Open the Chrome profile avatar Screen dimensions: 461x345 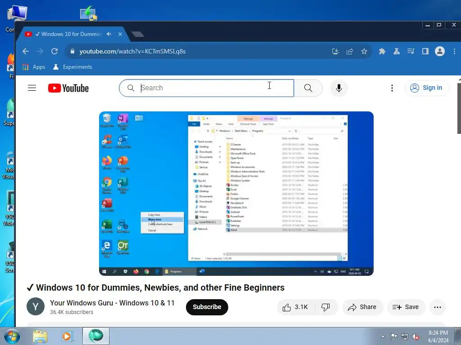pos(440,51)
